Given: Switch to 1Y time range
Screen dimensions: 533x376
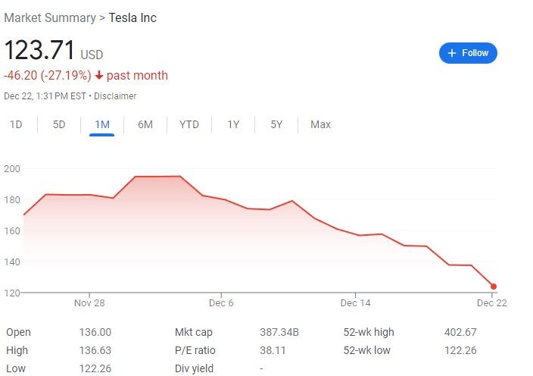Looking at the screenshot, I should click(x=234, y=124).
